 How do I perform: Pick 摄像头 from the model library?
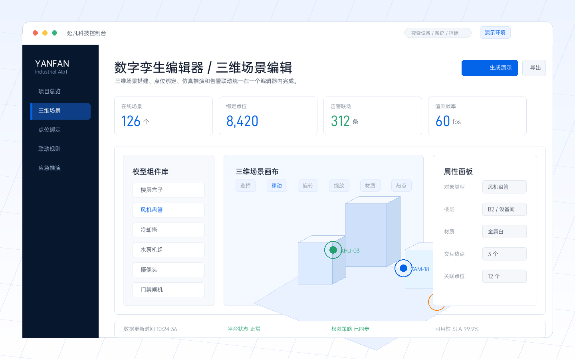(x=169, y=270)
